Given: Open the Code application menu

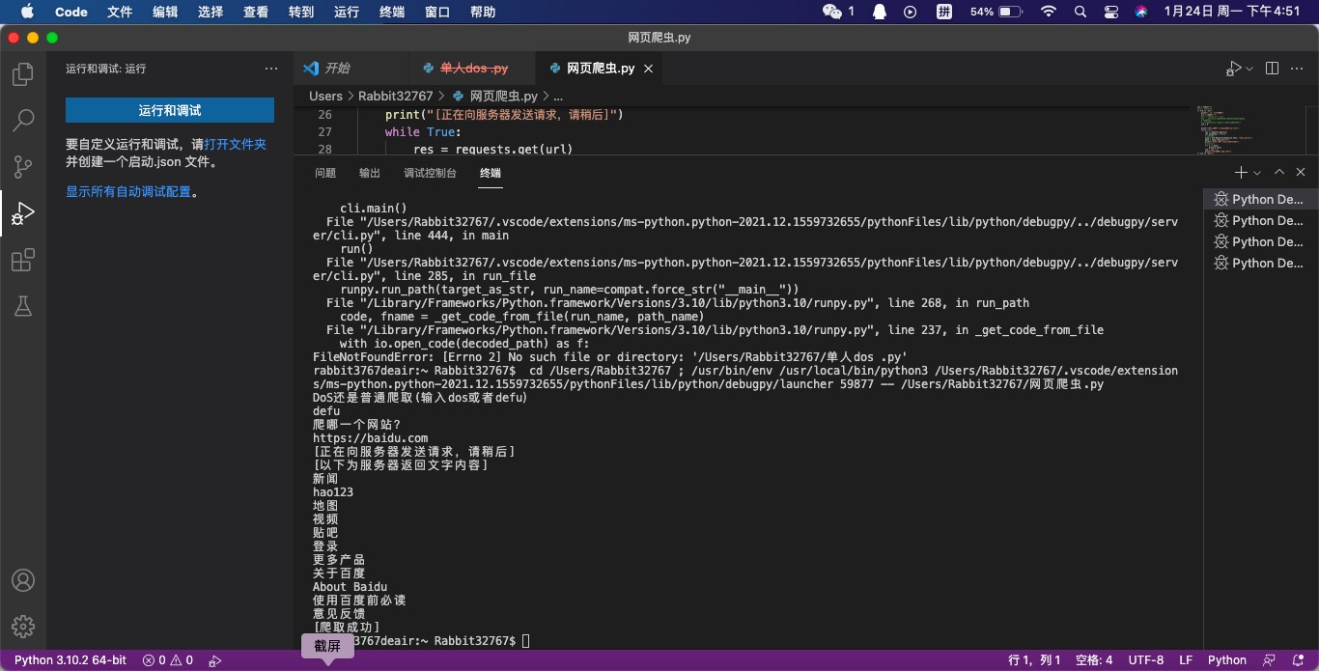Looking at the screenshot, I should (x=71, y=12).
